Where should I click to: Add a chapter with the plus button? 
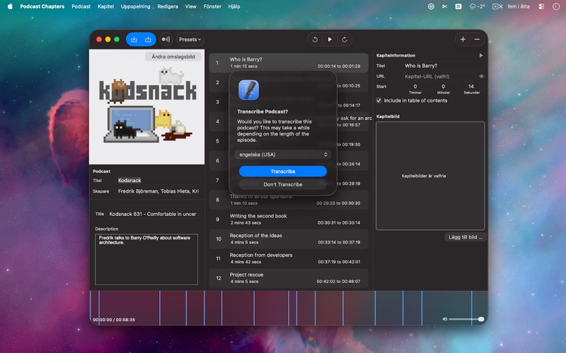coord(463,40)
